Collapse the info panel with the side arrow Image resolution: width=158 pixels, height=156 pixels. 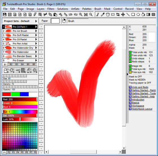(x=128, y=74)
